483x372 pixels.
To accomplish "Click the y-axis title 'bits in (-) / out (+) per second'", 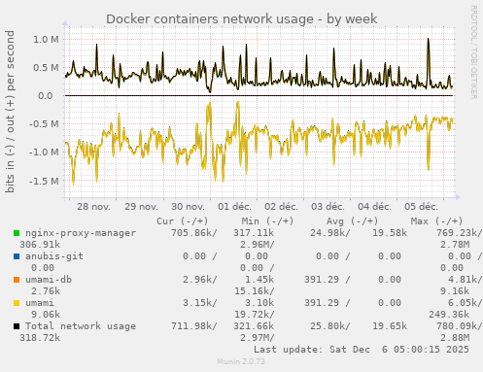I will click(x=10, y=112).
